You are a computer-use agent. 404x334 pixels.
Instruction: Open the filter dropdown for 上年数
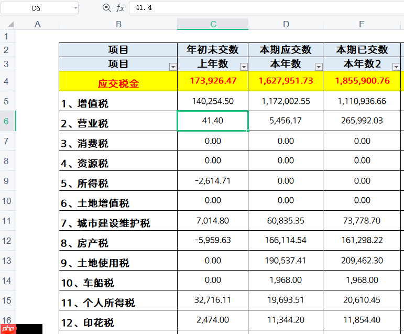click(243, 67)
